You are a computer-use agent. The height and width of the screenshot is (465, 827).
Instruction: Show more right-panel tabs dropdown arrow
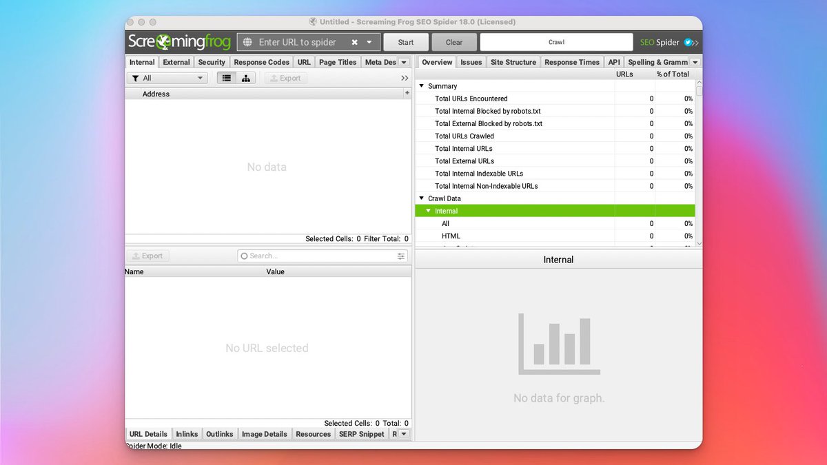tap(695, 62)
